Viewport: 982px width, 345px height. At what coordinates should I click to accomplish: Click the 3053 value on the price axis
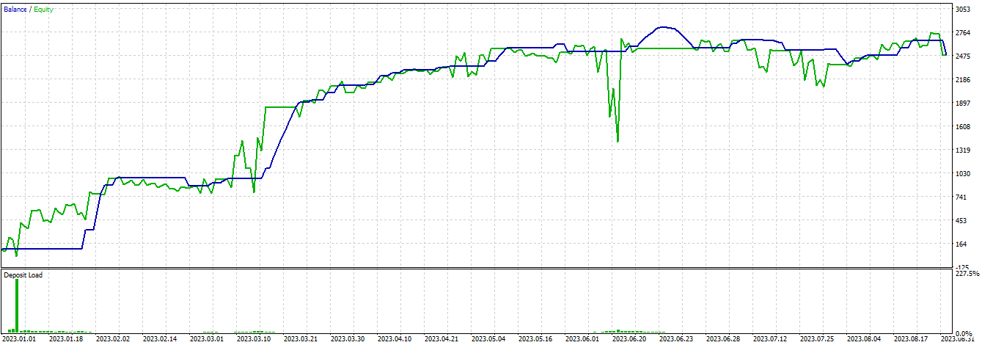coord(963,9)
